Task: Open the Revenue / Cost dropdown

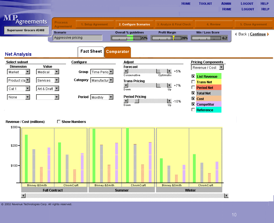Action: pyautogui.click(x=221, y=67)
